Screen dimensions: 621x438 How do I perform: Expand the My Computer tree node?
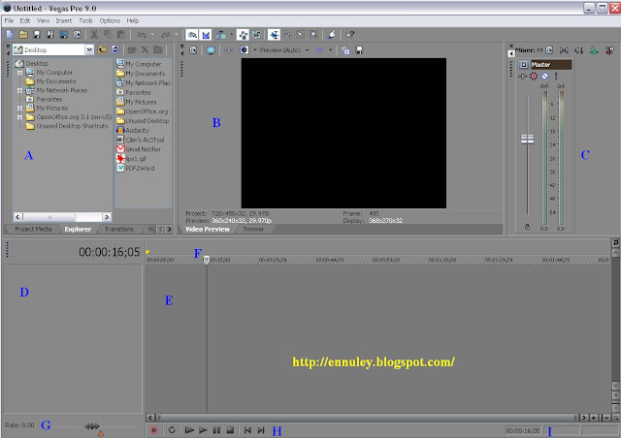[19, 73]
